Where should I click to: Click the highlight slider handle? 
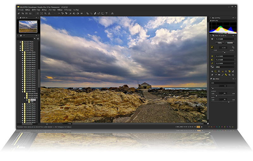[217, 96]
